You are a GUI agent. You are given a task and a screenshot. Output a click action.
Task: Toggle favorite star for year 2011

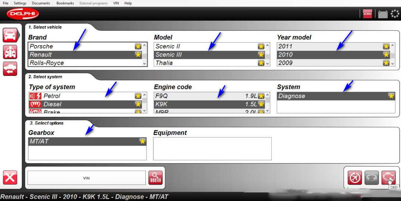coord(386,46)
